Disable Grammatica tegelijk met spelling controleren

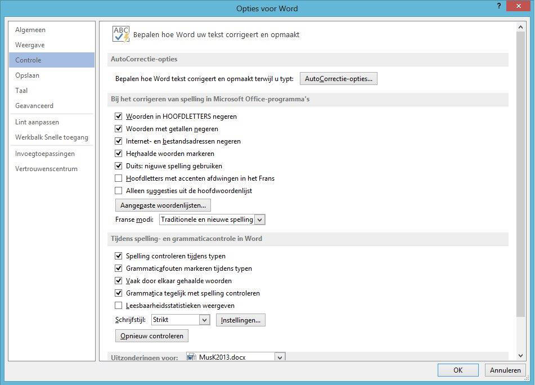pyautogui.click(x=118, y=293)
